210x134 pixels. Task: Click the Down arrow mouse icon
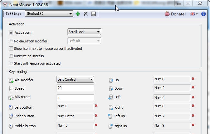(x=111, y=89)
